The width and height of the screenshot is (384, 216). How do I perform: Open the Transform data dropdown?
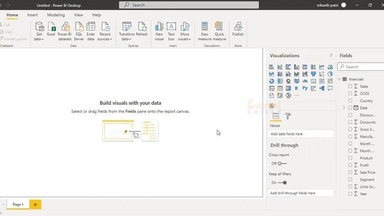tap(127, 31)
